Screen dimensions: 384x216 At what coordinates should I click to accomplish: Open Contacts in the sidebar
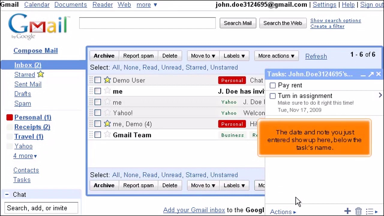click(26, 170)
